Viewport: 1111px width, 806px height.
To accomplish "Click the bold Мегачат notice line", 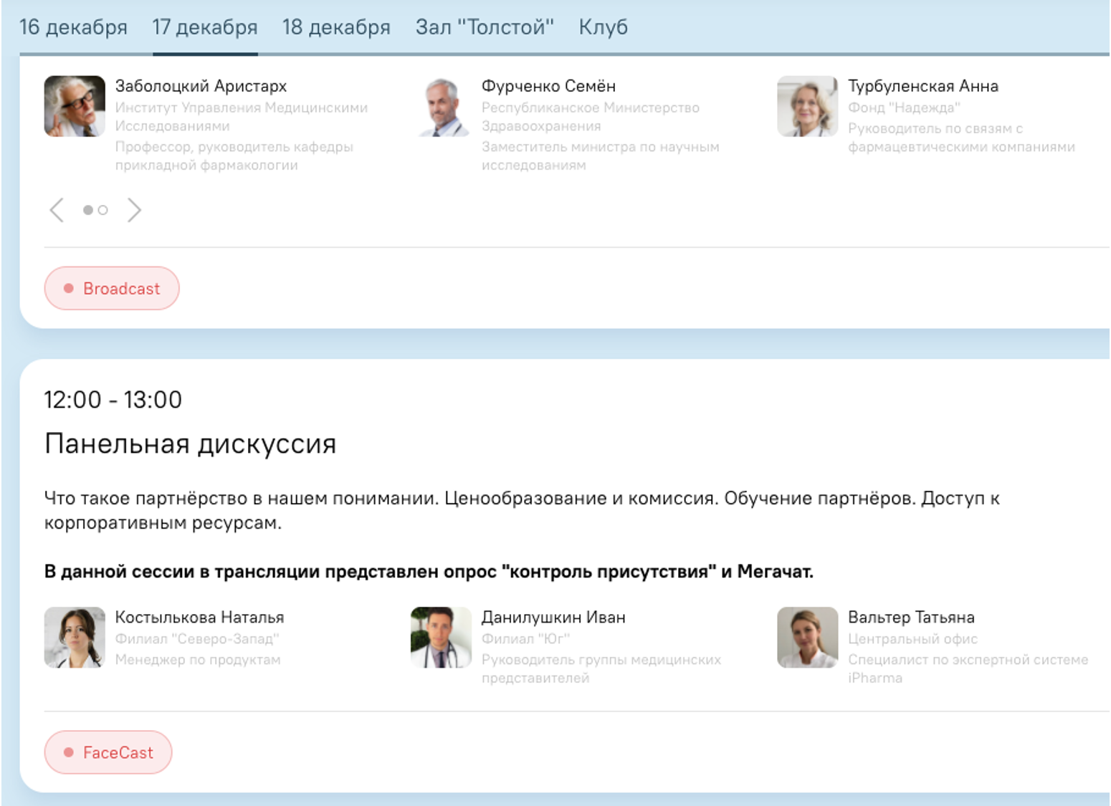I will (x=429, y=572).
